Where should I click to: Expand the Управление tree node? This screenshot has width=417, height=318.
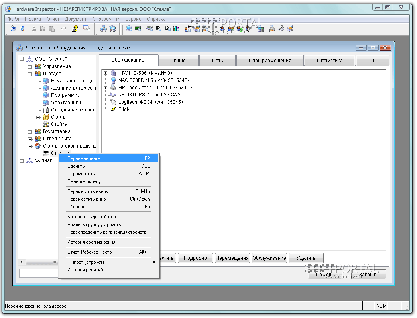click(x=30, y=67)
